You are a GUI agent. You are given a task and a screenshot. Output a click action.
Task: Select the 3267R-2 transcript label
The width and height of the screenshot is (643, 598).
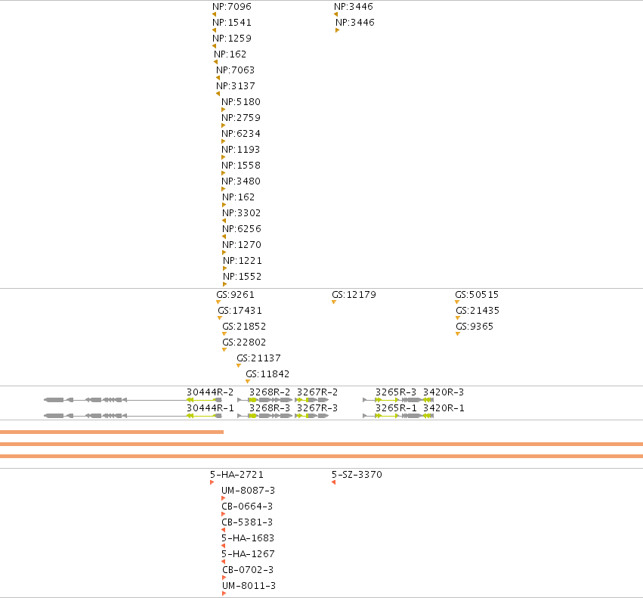(317, 392)
